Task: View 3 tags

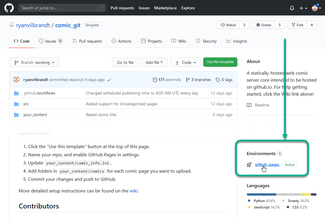Action: coord(224,80)
